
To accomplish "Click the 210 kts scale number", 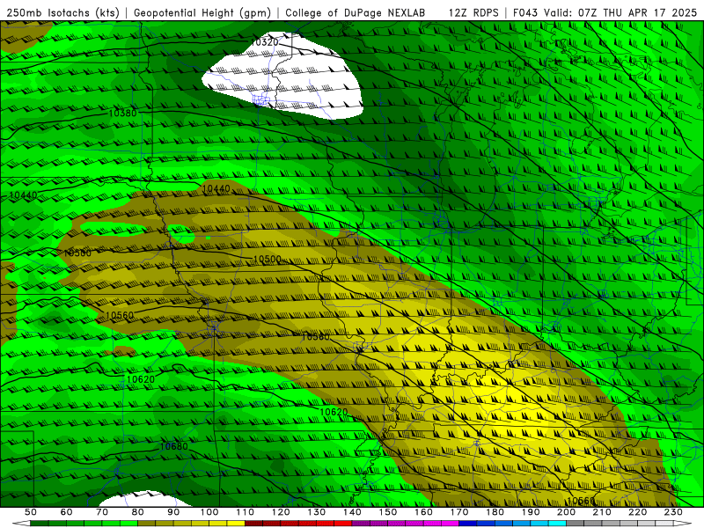I will pyautogui.click(x=602, y=512).
